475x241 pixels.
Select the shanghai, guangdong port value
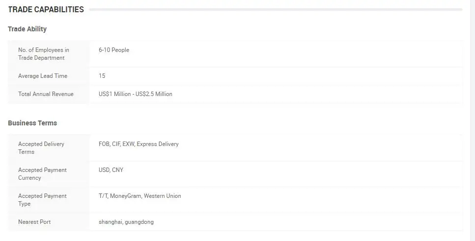click(126, 222)
